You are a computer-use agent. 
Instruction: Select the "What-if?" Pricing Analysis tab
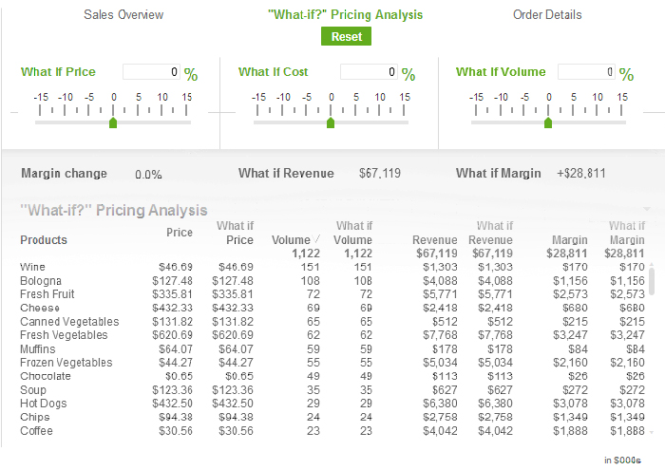[x=346, y=15]
